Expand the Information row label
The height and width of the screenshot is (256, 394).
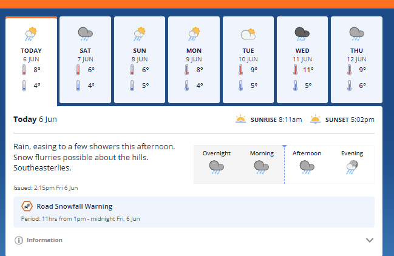(44, 240)
